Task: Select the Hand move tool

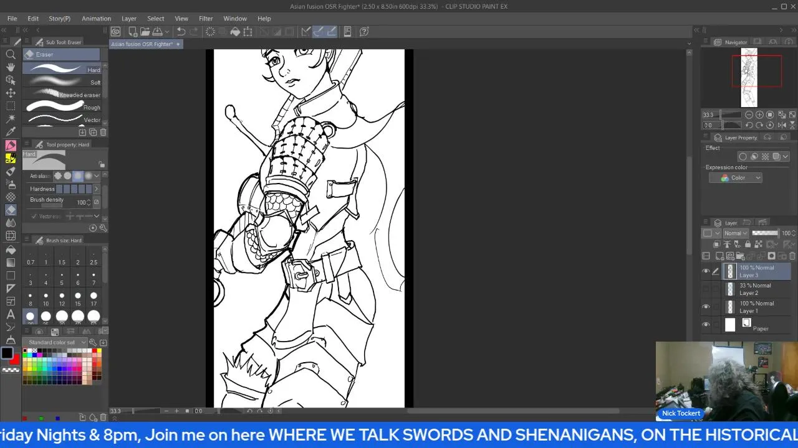Action: tap(11, 67)
